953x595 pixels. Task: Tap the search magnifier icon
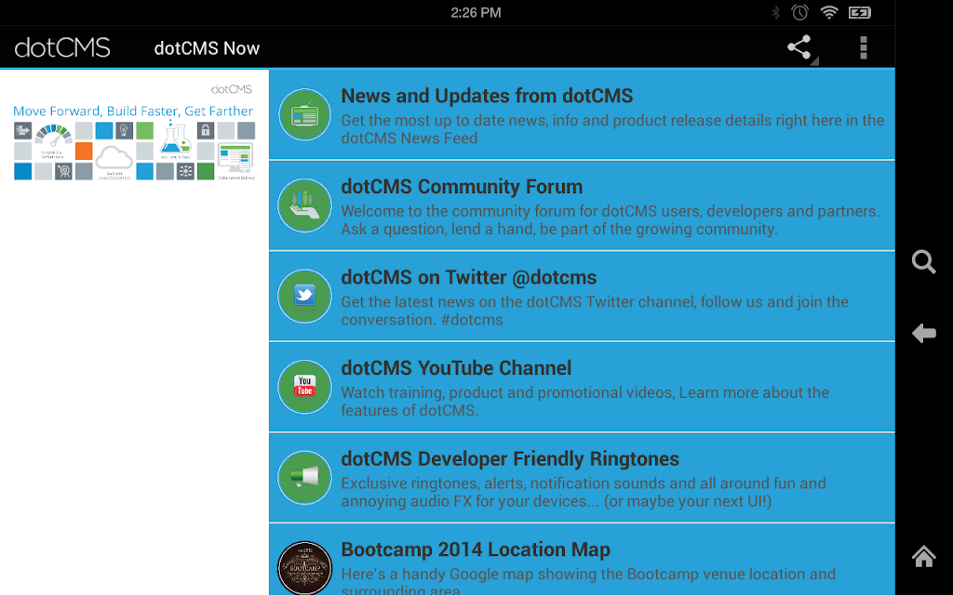924,262
